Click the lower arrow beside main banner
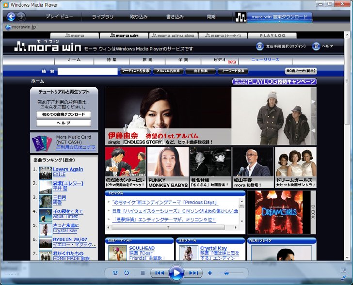This screenshot has height=285, width=353. (x=313, y=130)
